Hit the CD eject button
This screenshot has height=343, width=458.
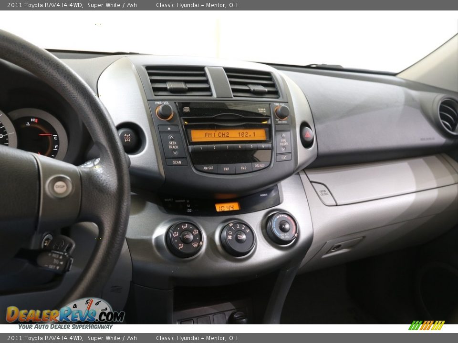coord(169,129)
